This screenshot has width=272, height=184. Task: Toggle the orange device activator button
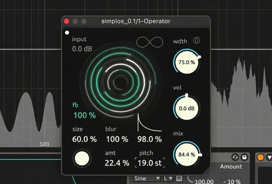260,157
